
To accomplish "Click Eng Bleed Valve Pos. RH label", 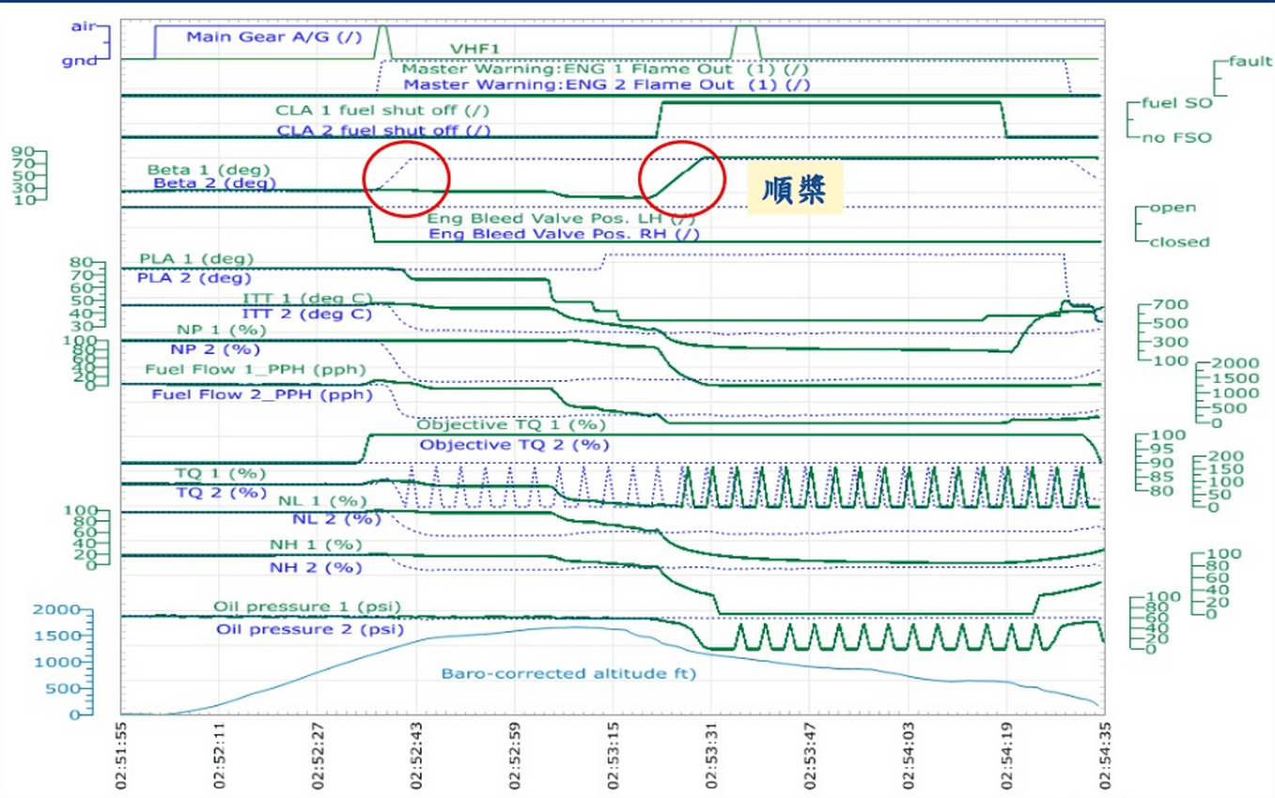I will 564,234.
